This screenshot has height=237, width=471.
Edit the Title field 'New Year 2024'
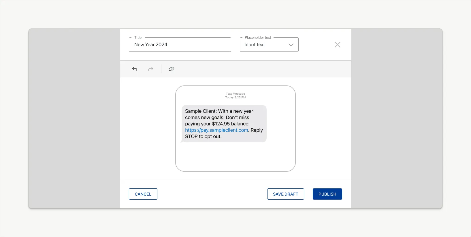pyautogui.click(x=180, y=45)
